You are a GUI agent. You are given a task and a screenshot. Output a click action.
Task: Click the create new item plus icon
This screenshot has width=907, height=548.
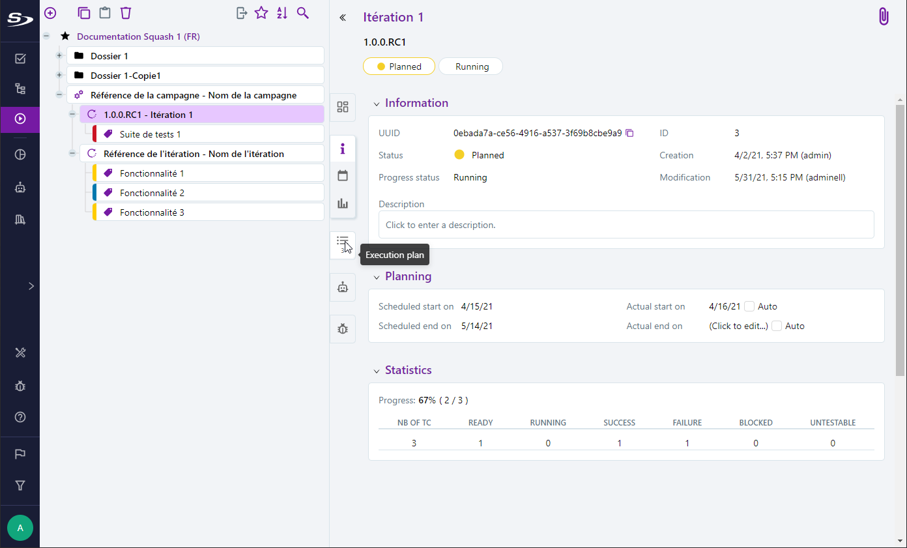(x=50, y=13)
